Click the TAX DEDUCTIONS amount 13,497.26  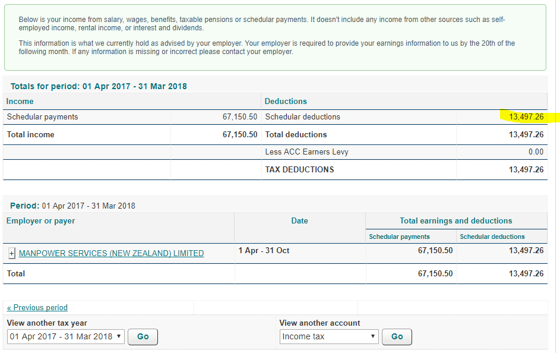[526, 169]
